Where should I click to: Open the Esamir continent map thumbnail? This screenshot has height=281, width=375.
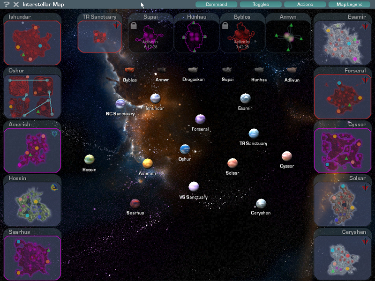click(x=343, y=43)
